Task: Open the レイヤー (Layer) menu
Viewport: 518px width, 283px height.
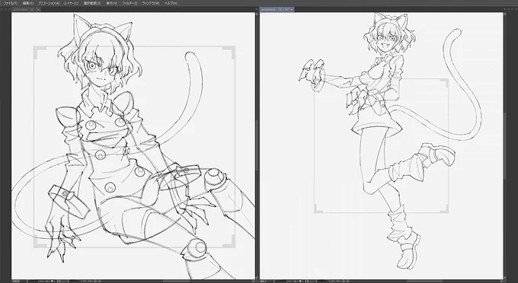Action: (x=72, y=3)
